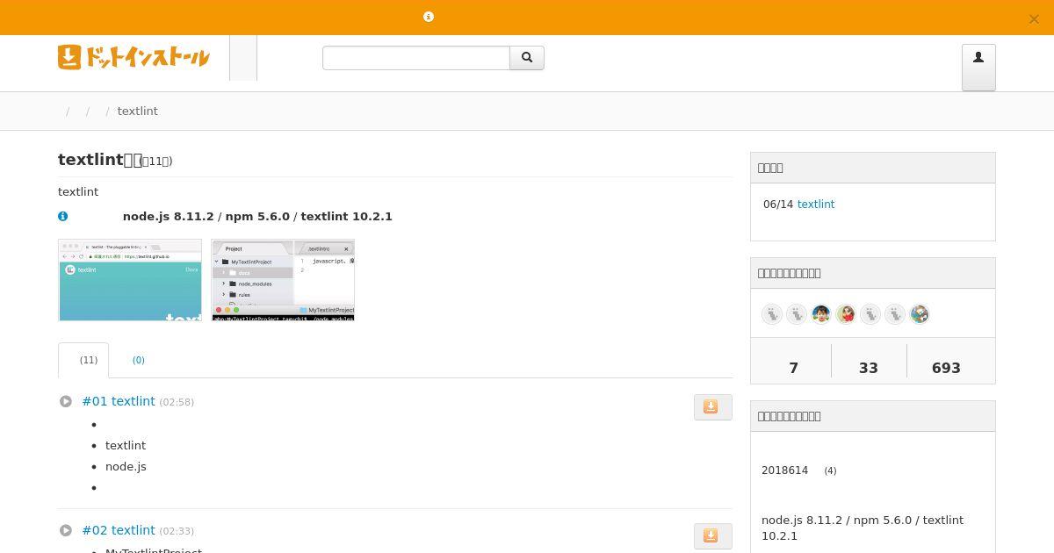Close the orange notification banner

pyautogui.click(x=1034, y=18)
